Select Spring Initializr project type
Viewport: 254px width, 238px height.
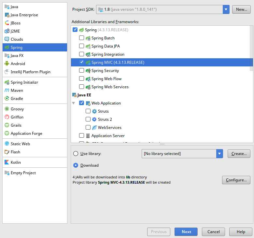point(24,82)
